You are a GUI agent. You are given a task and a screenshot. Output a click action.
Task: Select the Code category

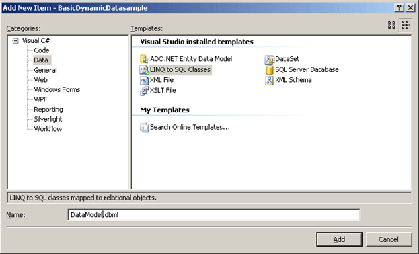click(x=42, y=50)
